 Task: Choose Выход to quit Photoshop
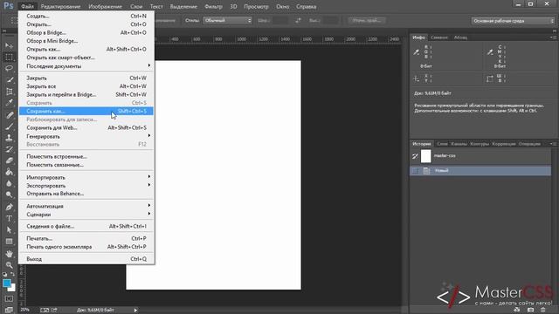(x=86, y=259)
